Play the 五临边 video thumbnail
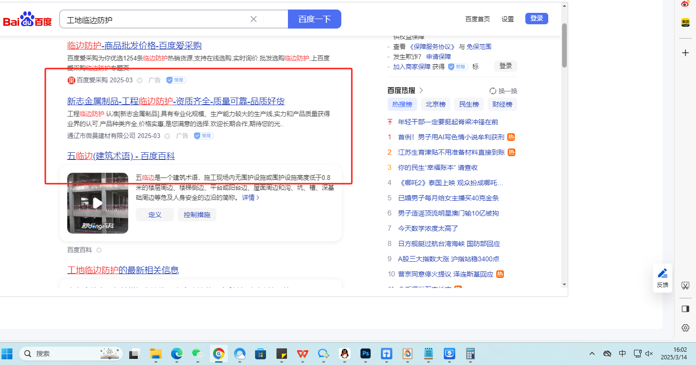 (x=98, y=203)
